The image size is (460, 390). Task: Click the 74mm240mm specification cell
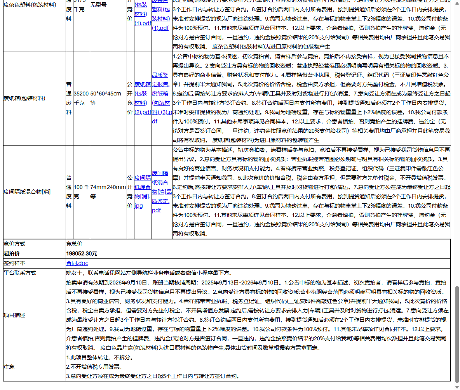click(x=108, y=187)
